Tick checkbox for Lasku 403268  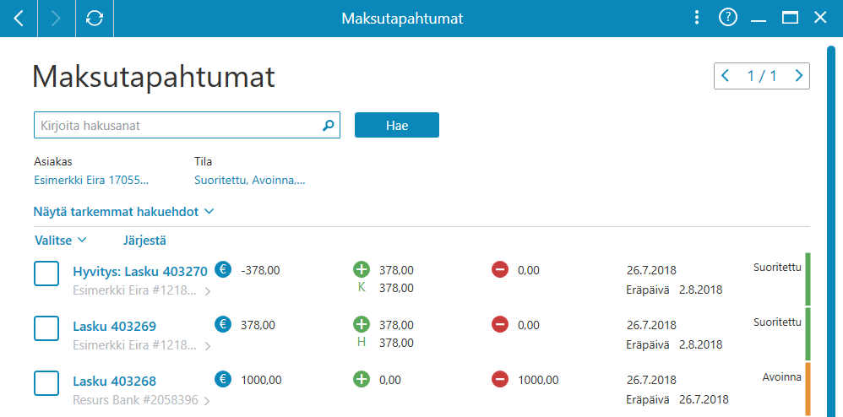[x=46, y=384]
